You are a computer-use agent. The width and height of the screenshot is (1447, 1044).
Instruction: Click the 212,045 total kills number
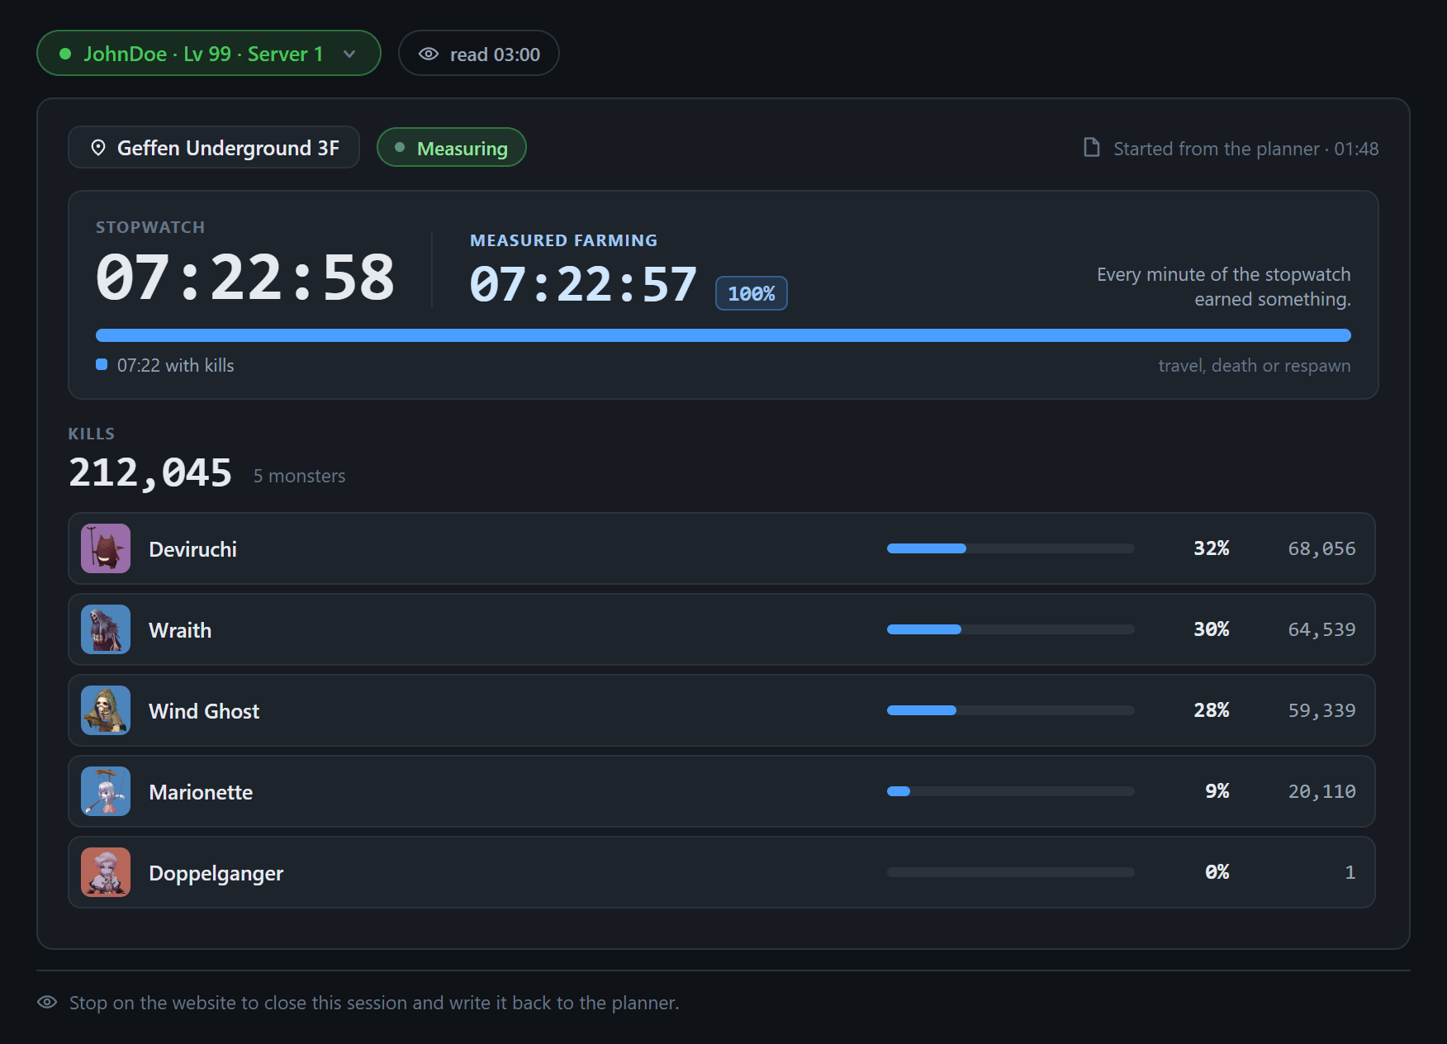150,472
